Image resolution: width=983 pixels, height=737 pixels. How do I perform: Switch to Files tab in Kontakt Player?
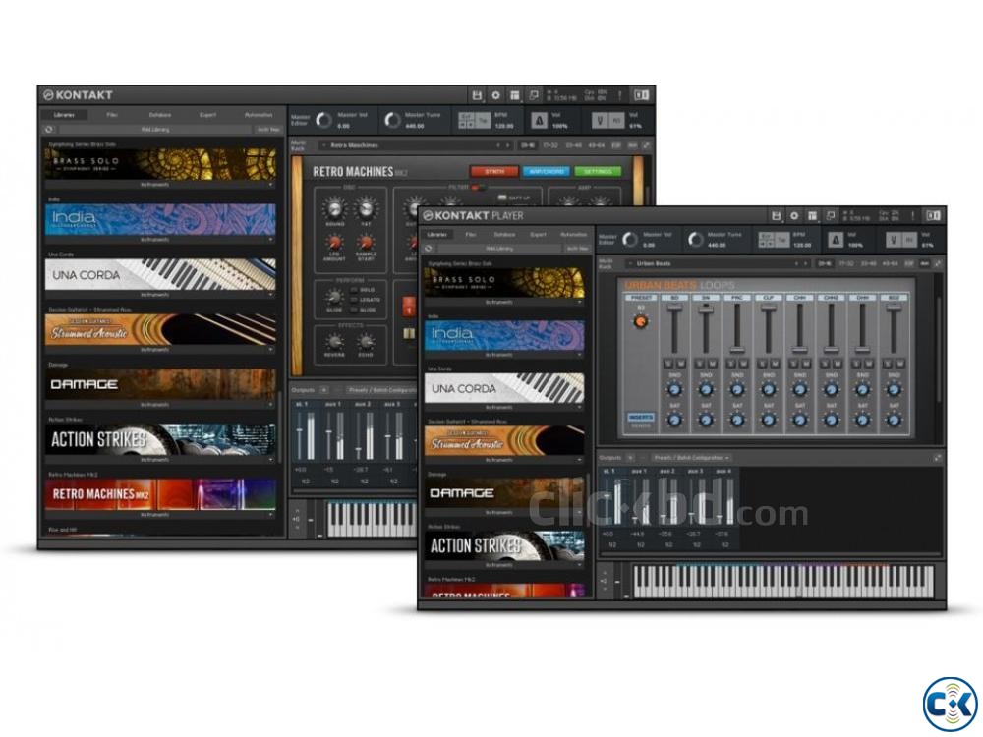tap(470, 235)
